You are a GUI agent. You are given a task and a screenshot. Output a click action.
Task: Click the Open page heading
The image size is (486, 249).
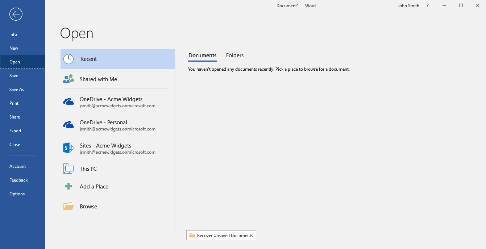tap(77, 33)
